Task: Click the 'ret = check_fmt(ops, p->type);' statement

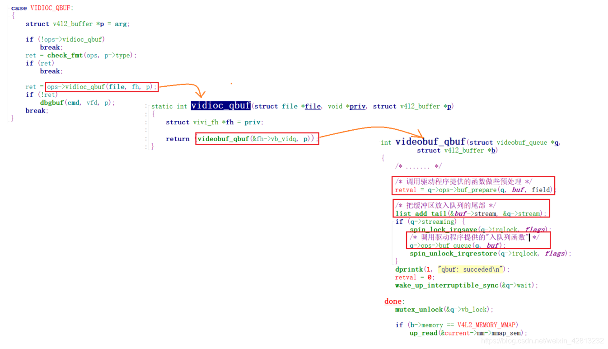Action: pyautogui.click(x=81, y=55)
